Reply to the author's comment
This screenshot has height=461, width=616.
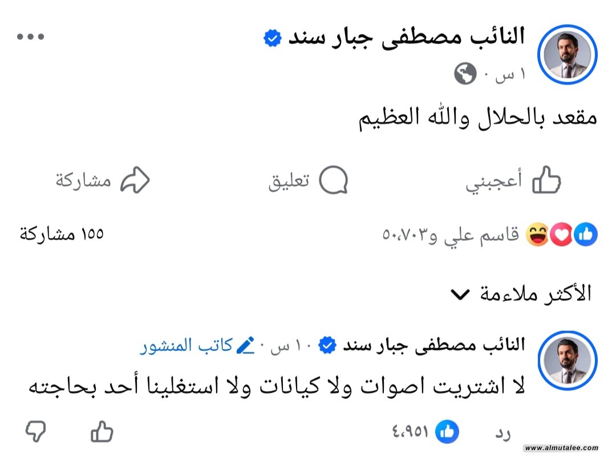coord(502,433)
